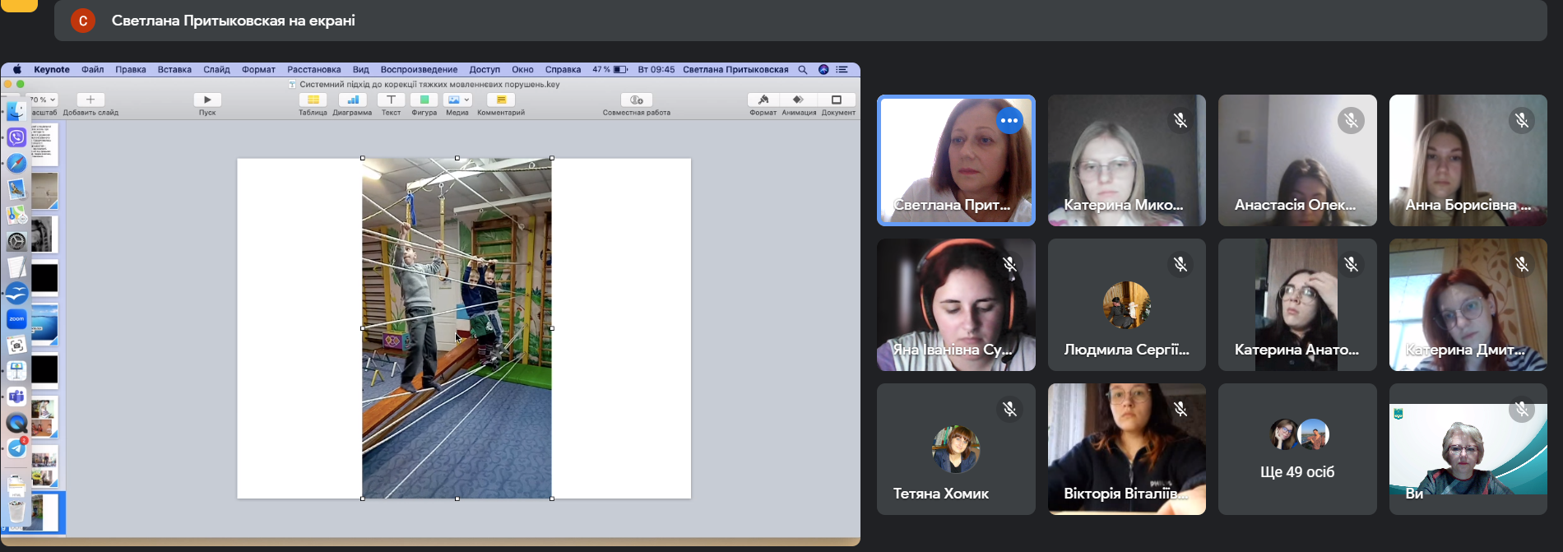Toggle the Документ document inspector
The image size is (1563, 552).
click(837, 100)
